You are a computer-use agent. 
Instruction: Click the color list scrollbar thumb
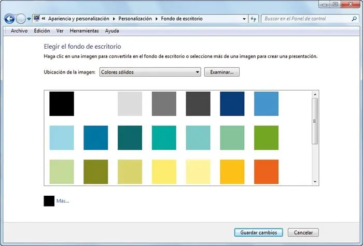pos(315,121)
